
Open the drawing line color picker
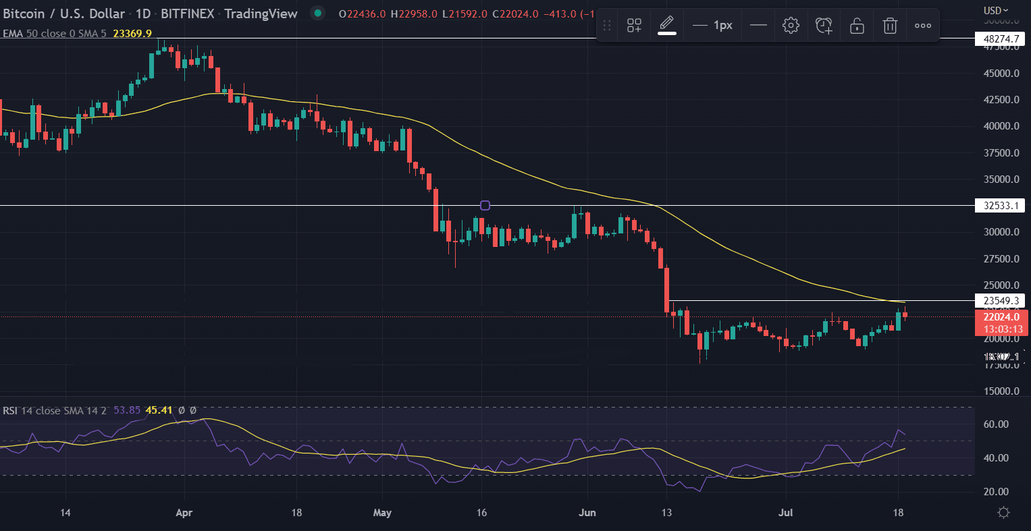(667, 25)
